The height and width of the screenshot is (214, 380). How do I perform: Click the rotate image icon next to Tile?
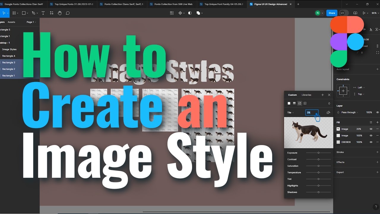pos(329,113)
